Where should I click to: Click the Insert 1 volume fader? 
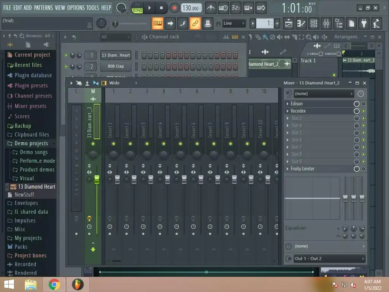tap(117, 179)
